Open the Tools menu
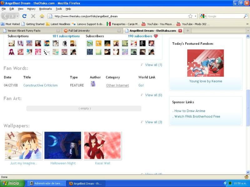250x187 pixels. pos(59,9)
